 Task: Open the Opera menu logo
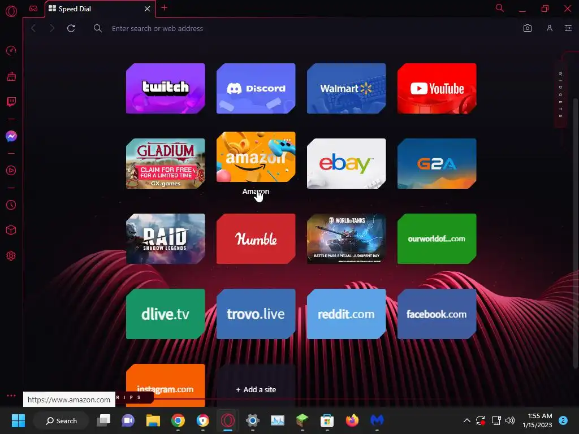[x=11, y=11]
